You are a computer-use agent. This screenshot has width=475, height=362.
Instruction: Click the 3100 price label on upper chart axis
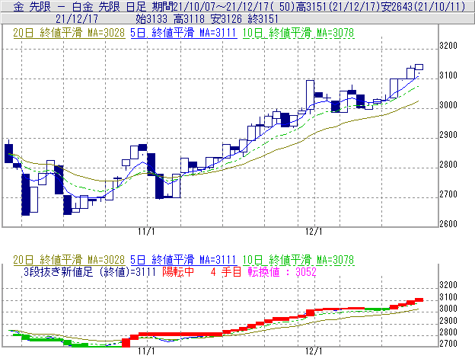point(448,75)
